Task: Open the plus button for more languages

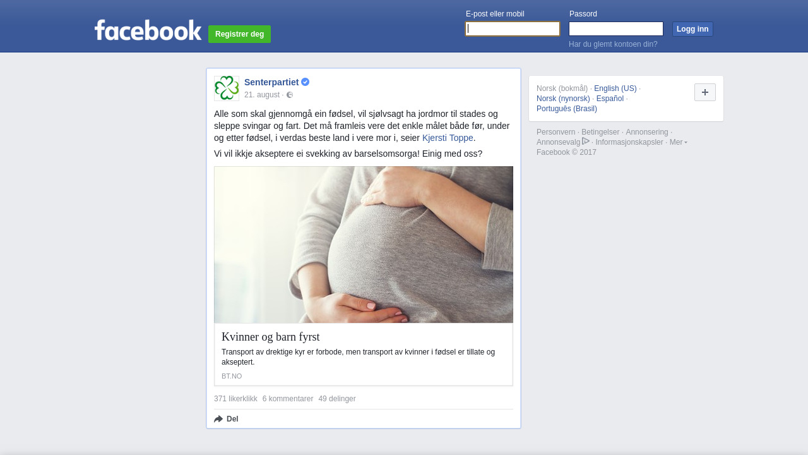Action: tap(705, 92)
